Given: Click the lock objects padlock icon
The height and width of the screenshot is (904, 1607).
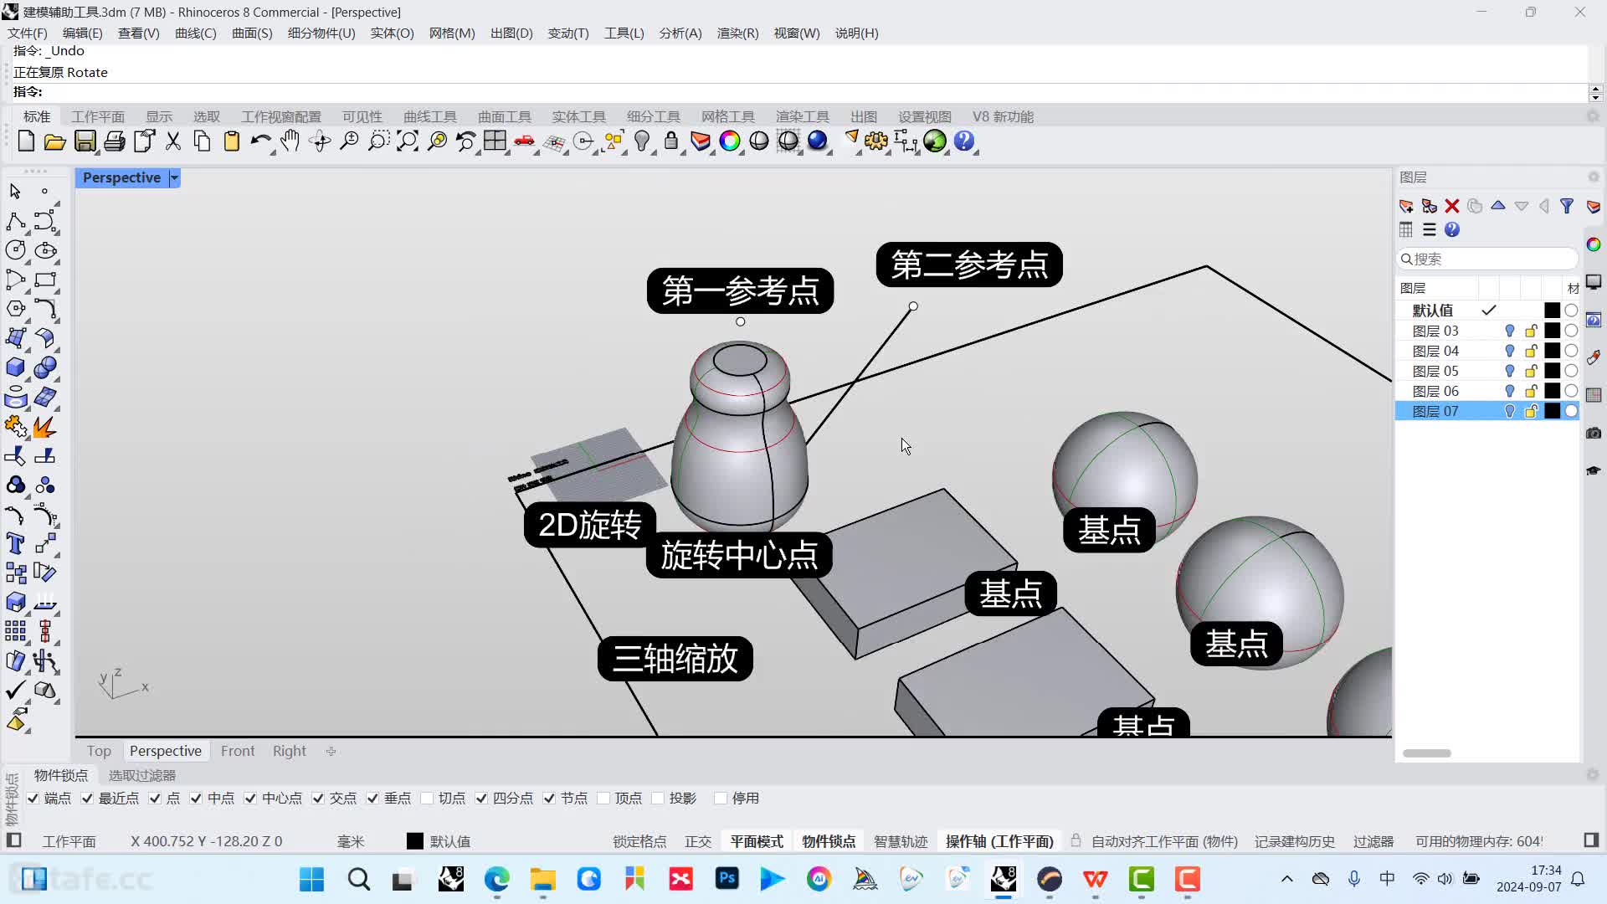Looking at the screenshot, I should click(671, 141).
